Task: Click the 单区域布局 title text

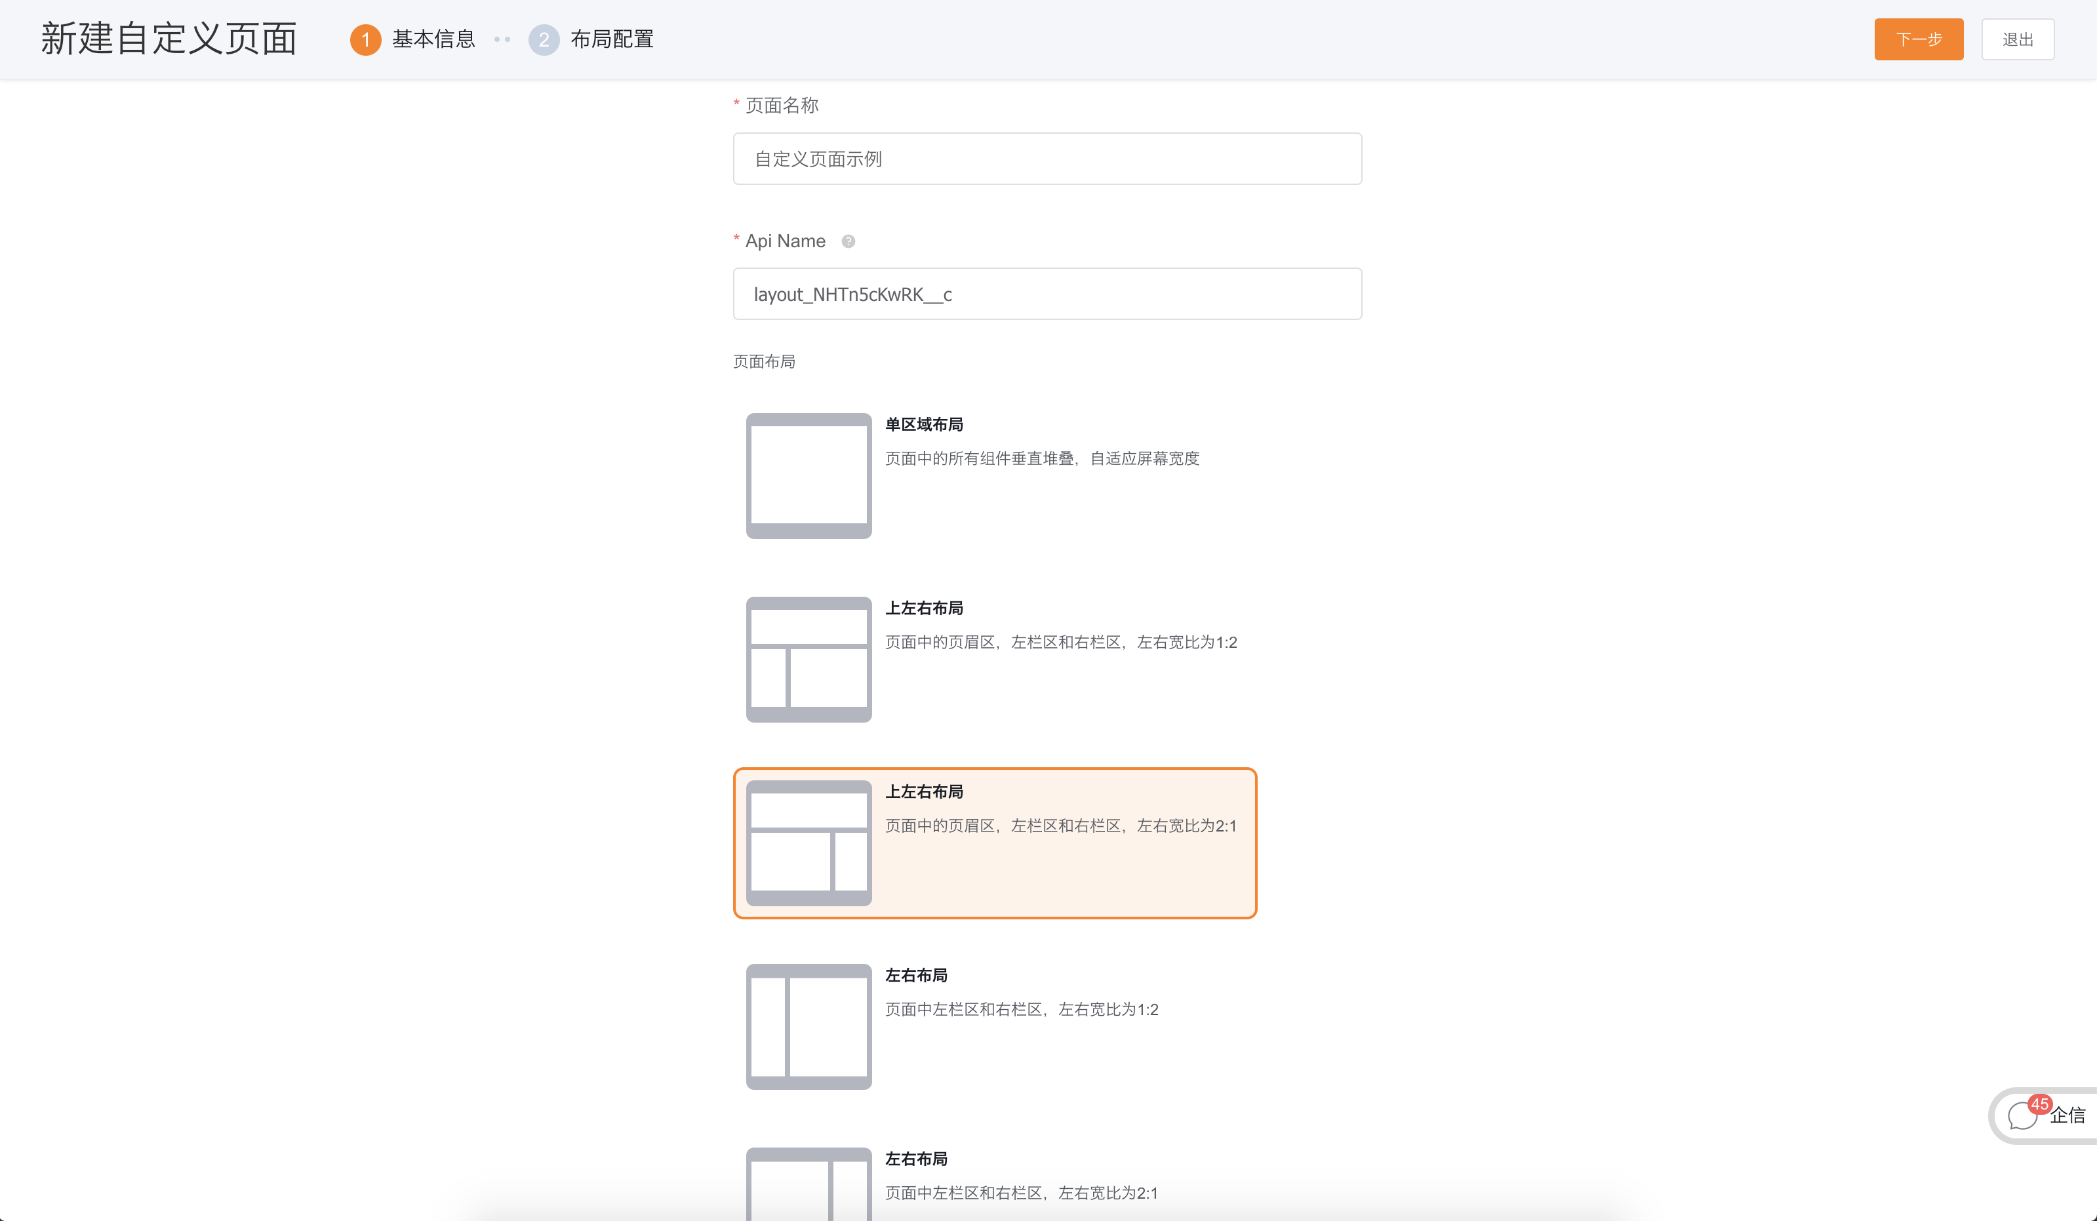Action: click(x=925, y=424)
